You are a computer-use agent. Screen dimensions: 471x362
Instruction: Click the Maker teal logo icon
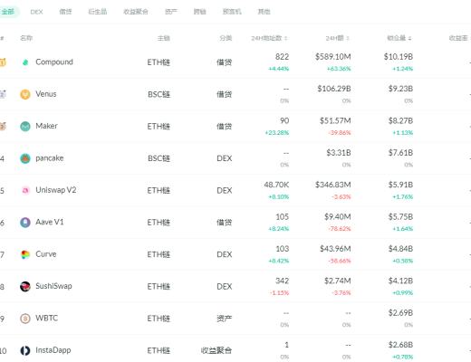(x=25, y=126)
